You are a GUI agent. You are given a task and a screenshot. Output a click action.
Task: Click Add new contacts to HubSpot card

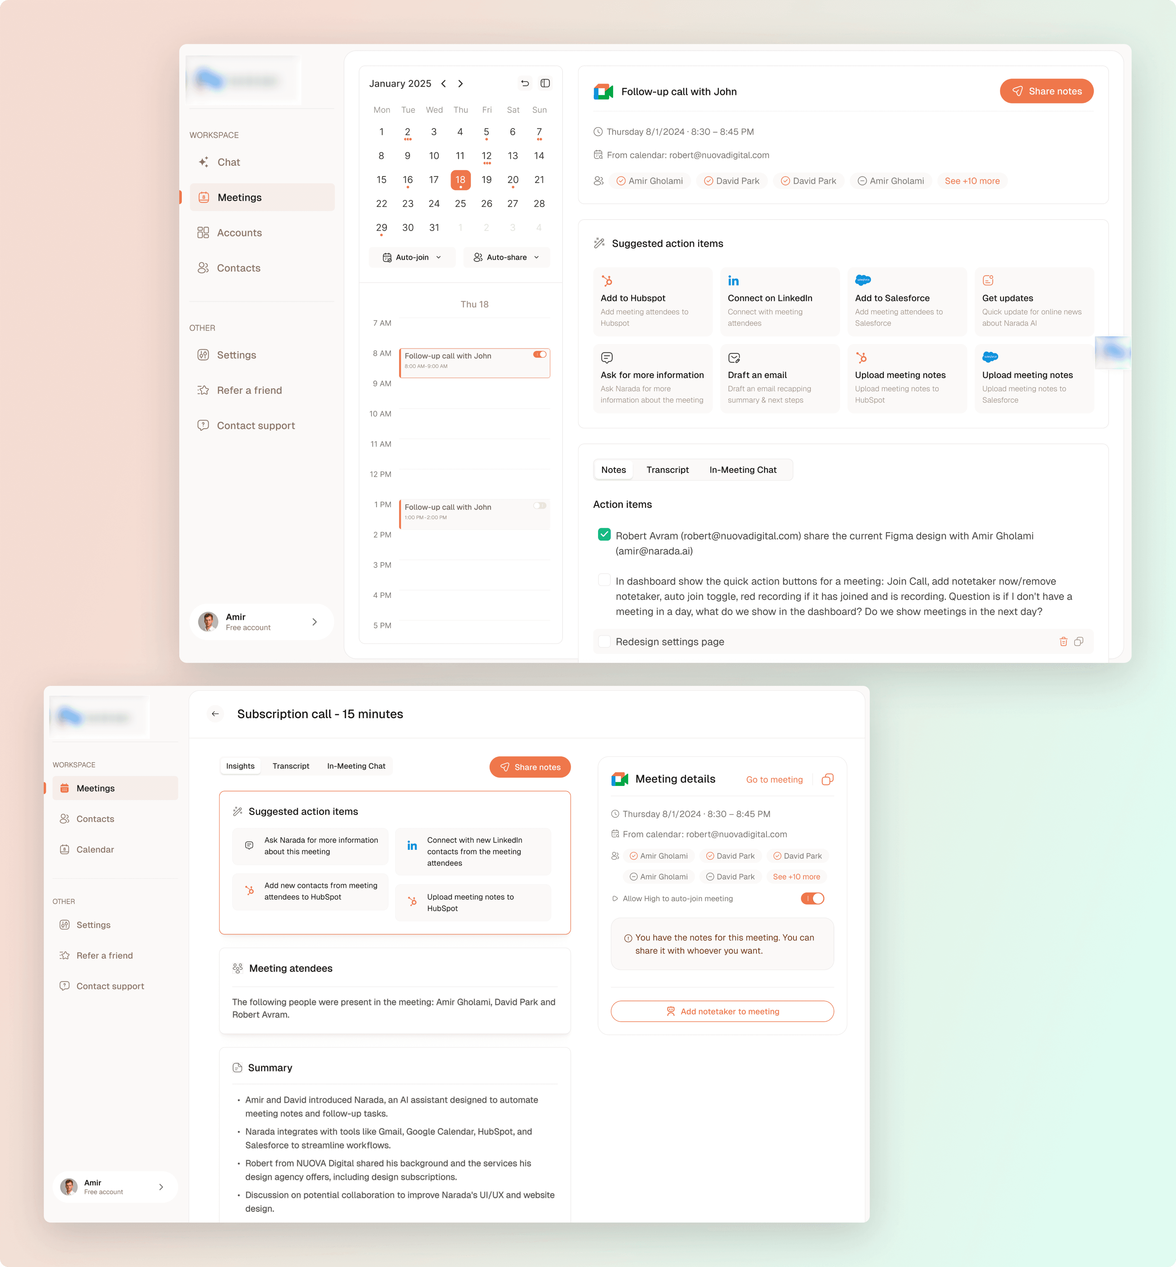pos(310,891)
